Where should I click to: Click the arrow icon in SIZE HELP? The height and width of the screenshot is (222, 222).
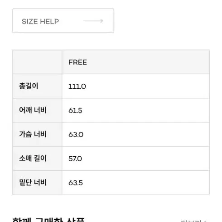93,21
